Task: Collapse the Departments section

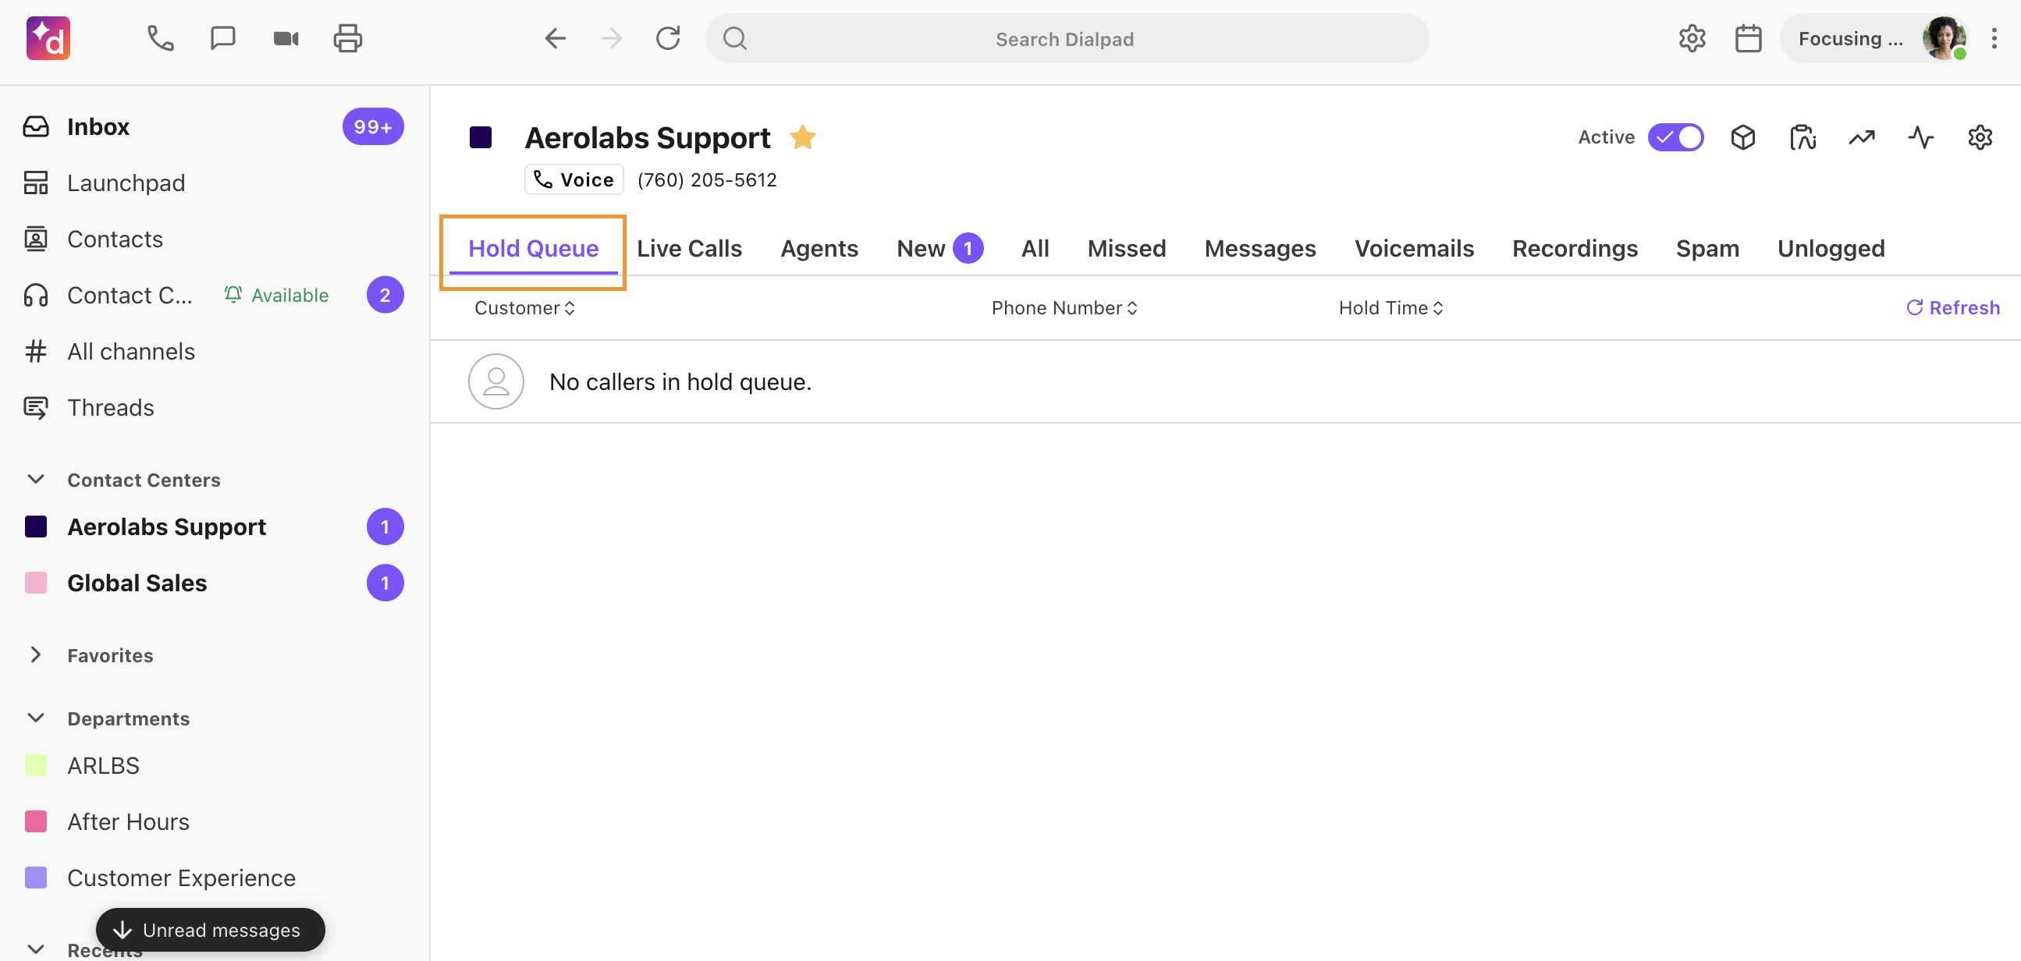Action: coord(35,718)
